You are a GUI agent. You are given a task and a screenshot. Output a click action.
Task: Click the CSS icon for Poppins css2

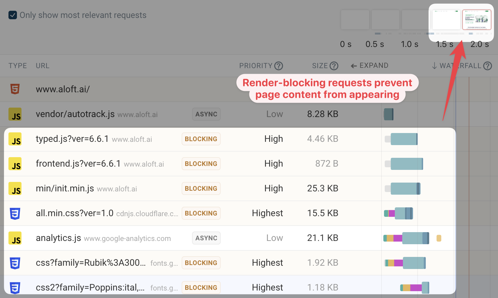(15, 288)
